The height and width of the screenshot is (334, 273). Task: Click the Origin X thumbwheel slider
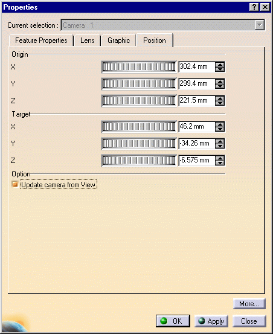pyautogui.click(x=139, y=67)
